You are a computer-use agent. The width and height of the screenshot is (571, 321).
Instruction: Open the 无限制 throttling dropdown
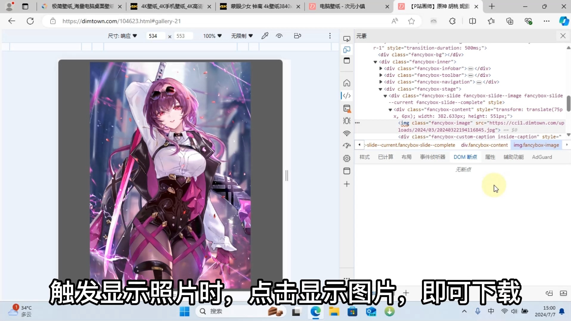coord(242,36)
